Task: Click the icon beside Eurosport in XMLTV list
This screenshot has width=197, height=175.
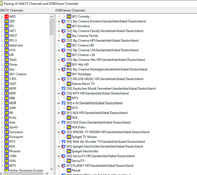Action: tap(7, 137)
